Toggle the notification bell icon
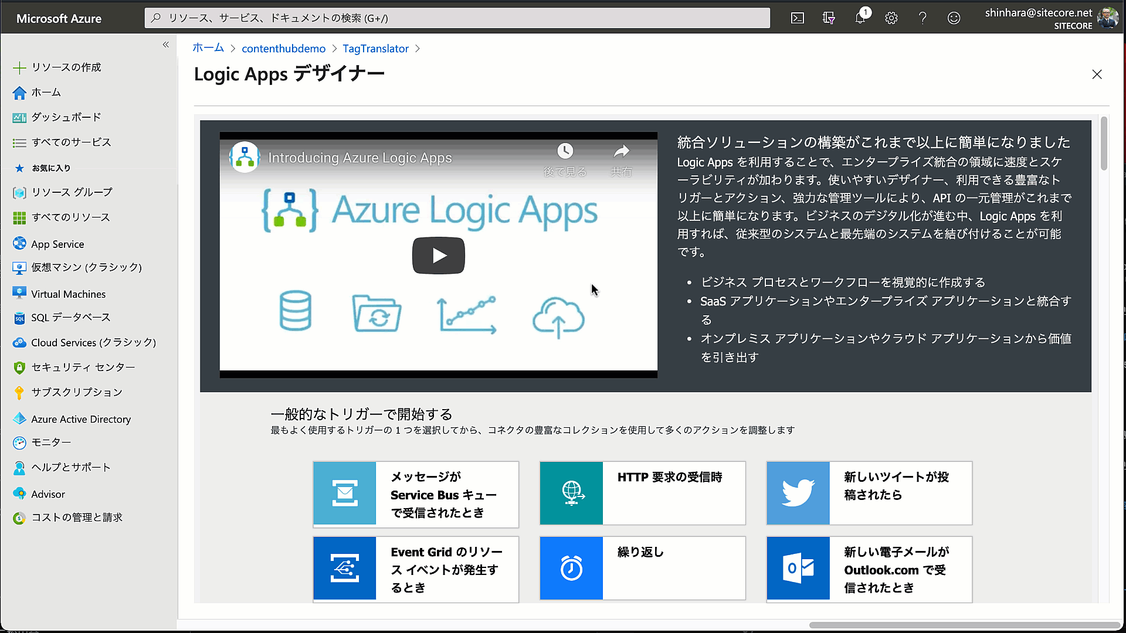 861,17
